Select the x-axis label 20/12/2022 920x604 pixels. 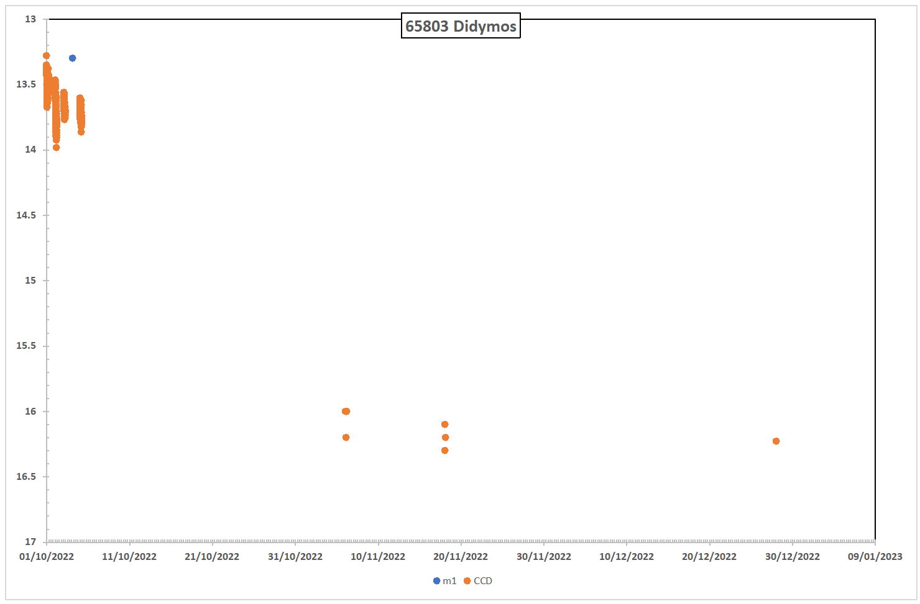709,557
